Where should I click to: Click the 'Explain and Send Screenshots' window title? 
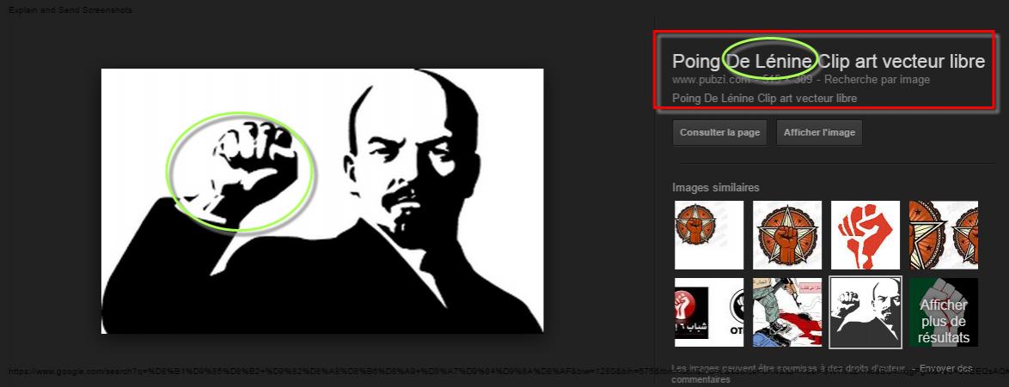pos(70,10)
